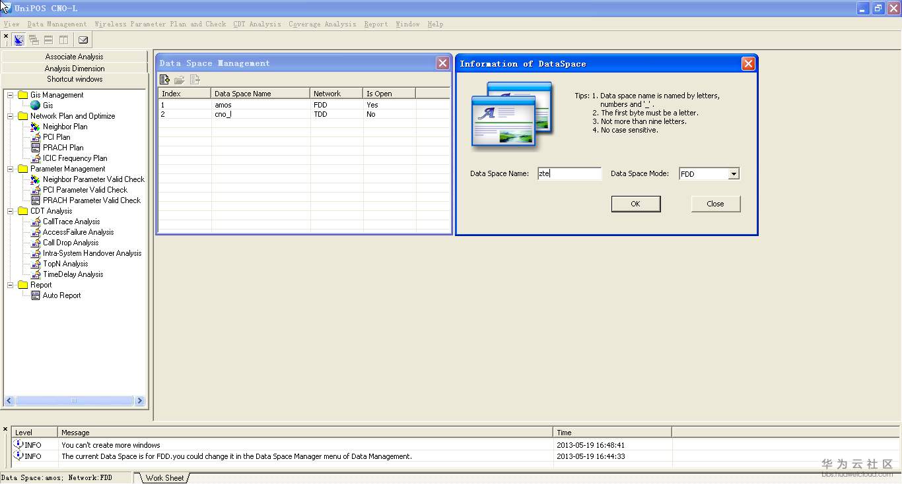The height and width of the screenshot is (484, 902).
Task: Click the Is Open column header
Action: click(389, 94)
